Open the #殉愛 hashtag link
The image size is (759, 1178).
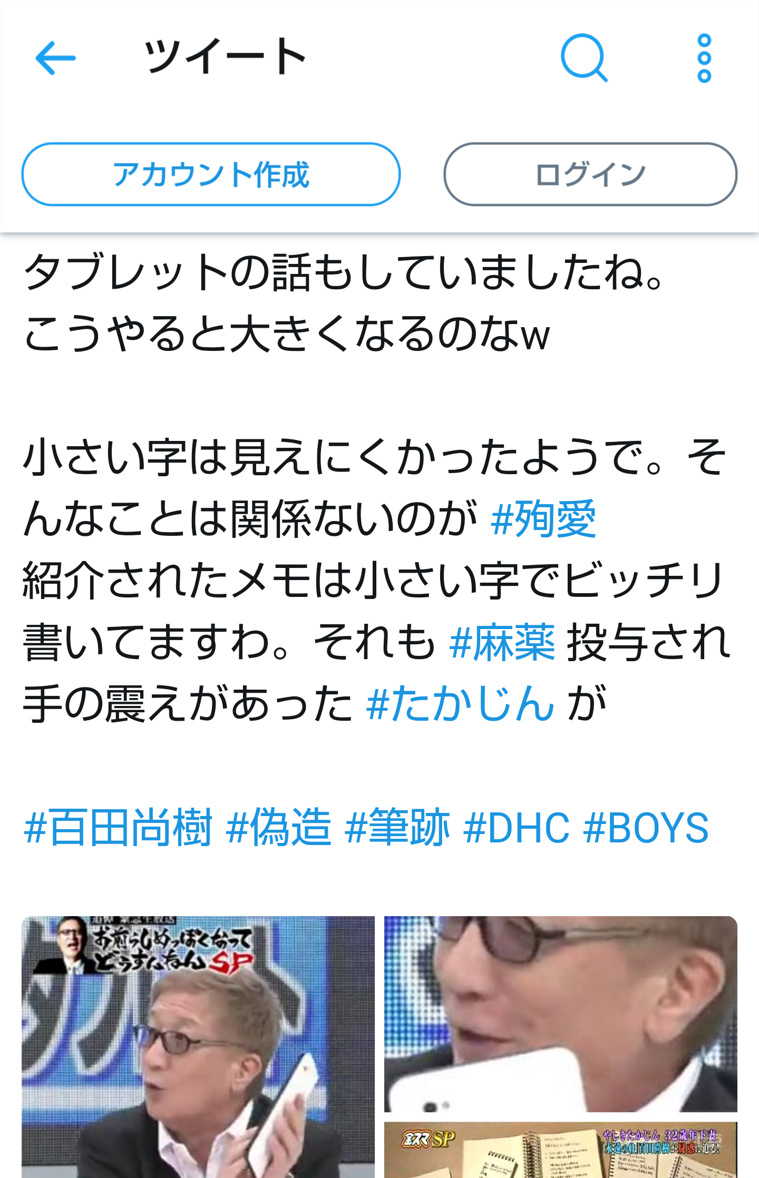tap(543, 519)
